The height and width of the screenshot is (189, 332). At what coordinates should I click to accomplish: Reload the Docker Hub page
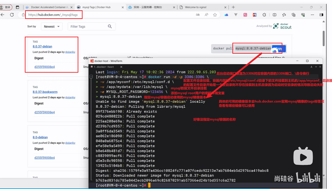pyautogui.click(x=12, y=15)
